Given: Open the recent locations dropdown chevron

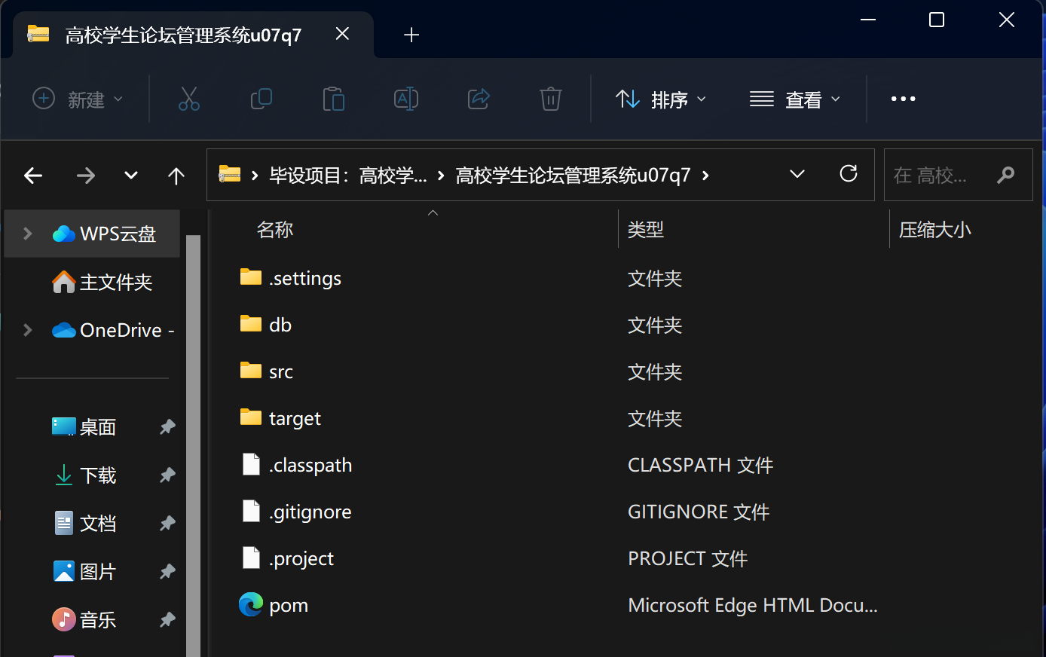Looking at the screenshot, I should [x=131, y=176].
